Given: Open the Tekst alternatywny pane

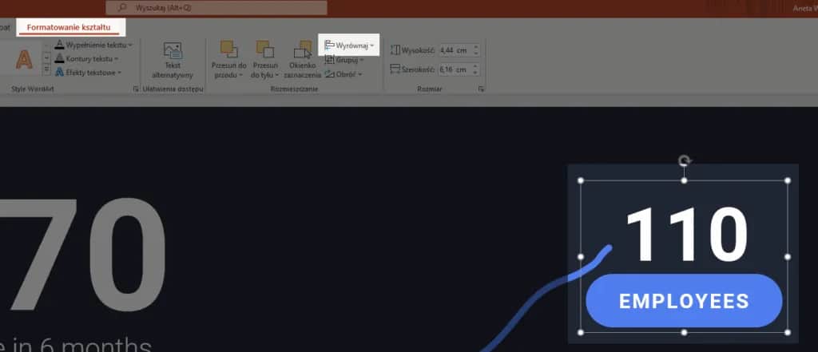Looking at the screenshot, I should [173, 60].
